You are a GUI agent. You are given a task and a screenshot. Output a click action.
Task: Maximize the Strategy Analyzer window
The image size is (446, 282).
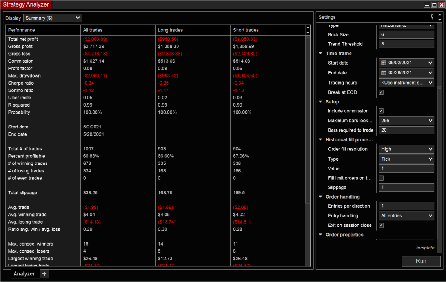(434, 5)
